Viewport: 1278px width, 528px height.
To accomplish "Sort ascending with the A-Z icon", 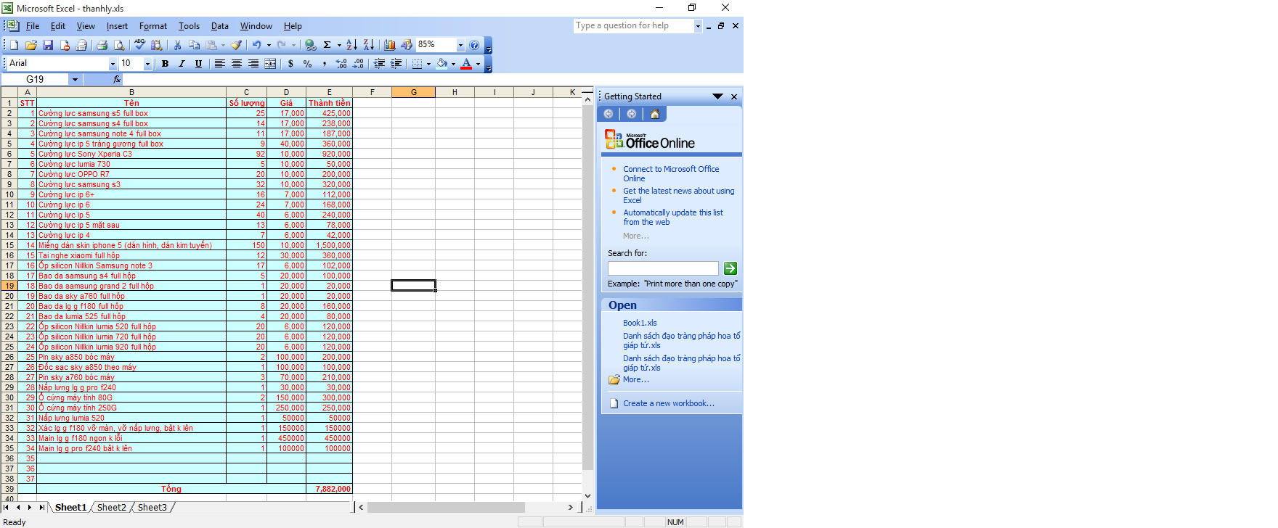I will point(351,45).
